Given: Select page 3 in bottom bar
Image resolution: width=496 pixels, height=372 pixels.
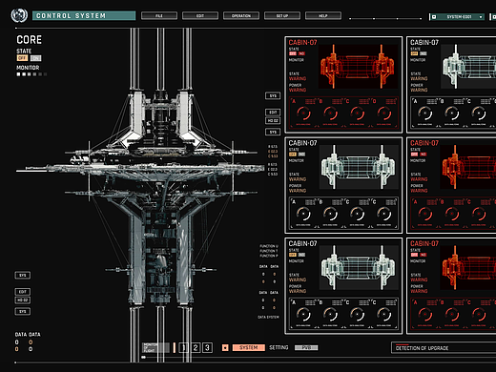Looking at the screenshot, I should [x=207, y=347].
